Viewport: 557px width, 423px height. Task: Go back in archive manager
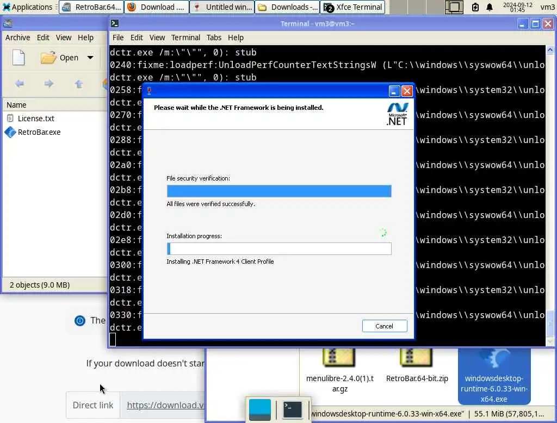(x=20, y=84)
